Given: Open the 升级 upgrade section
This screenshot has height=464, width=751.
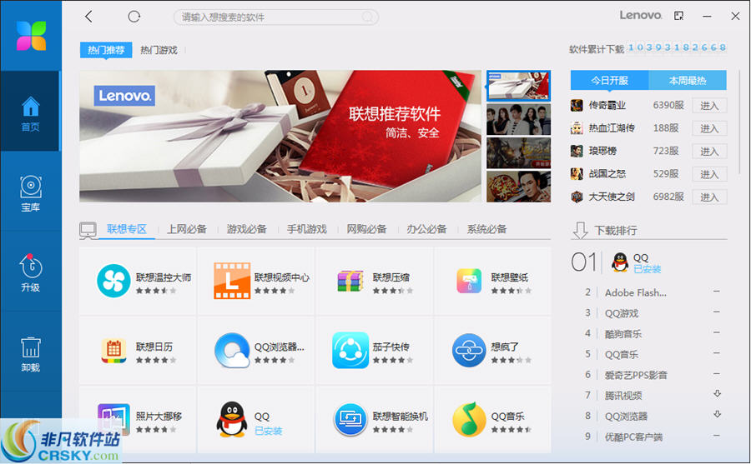Looking at the screenshot, I should tap(30, 272).
